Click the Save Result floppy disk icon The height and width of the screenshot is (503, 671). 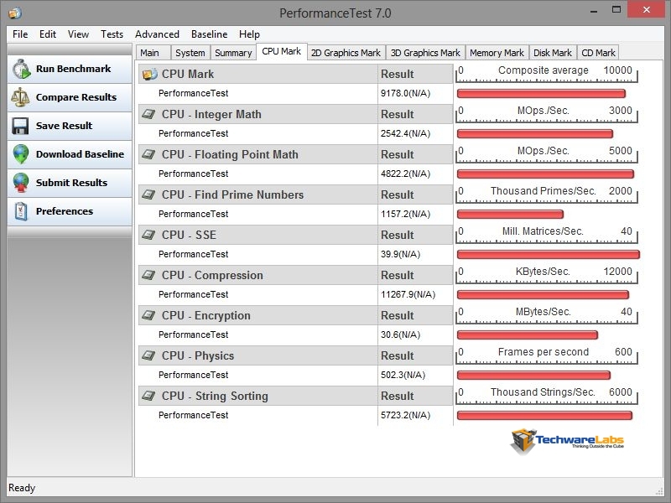point(20,127)
